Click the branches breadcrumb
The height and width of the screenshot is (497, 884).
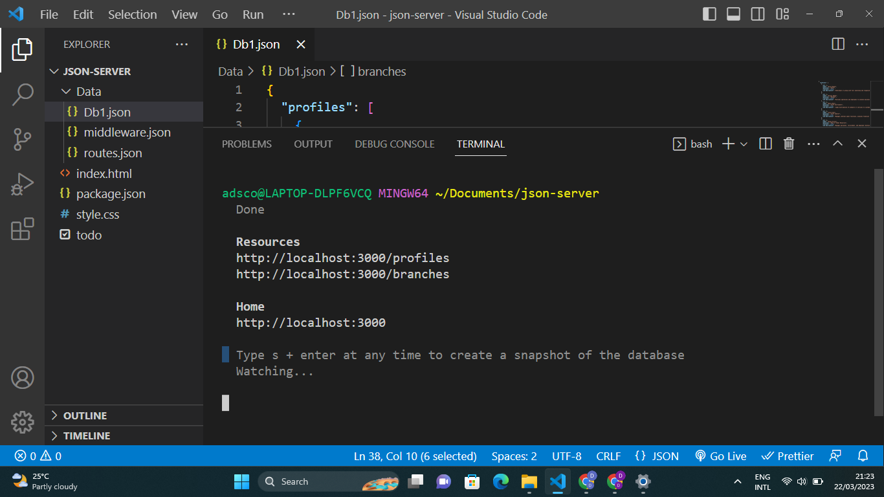373,72
